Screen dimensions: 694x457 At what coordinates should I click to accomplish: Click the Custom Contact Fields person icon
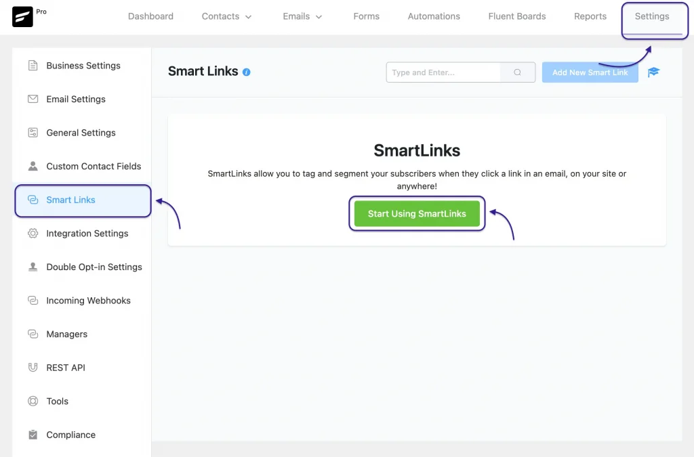[32, 166]
